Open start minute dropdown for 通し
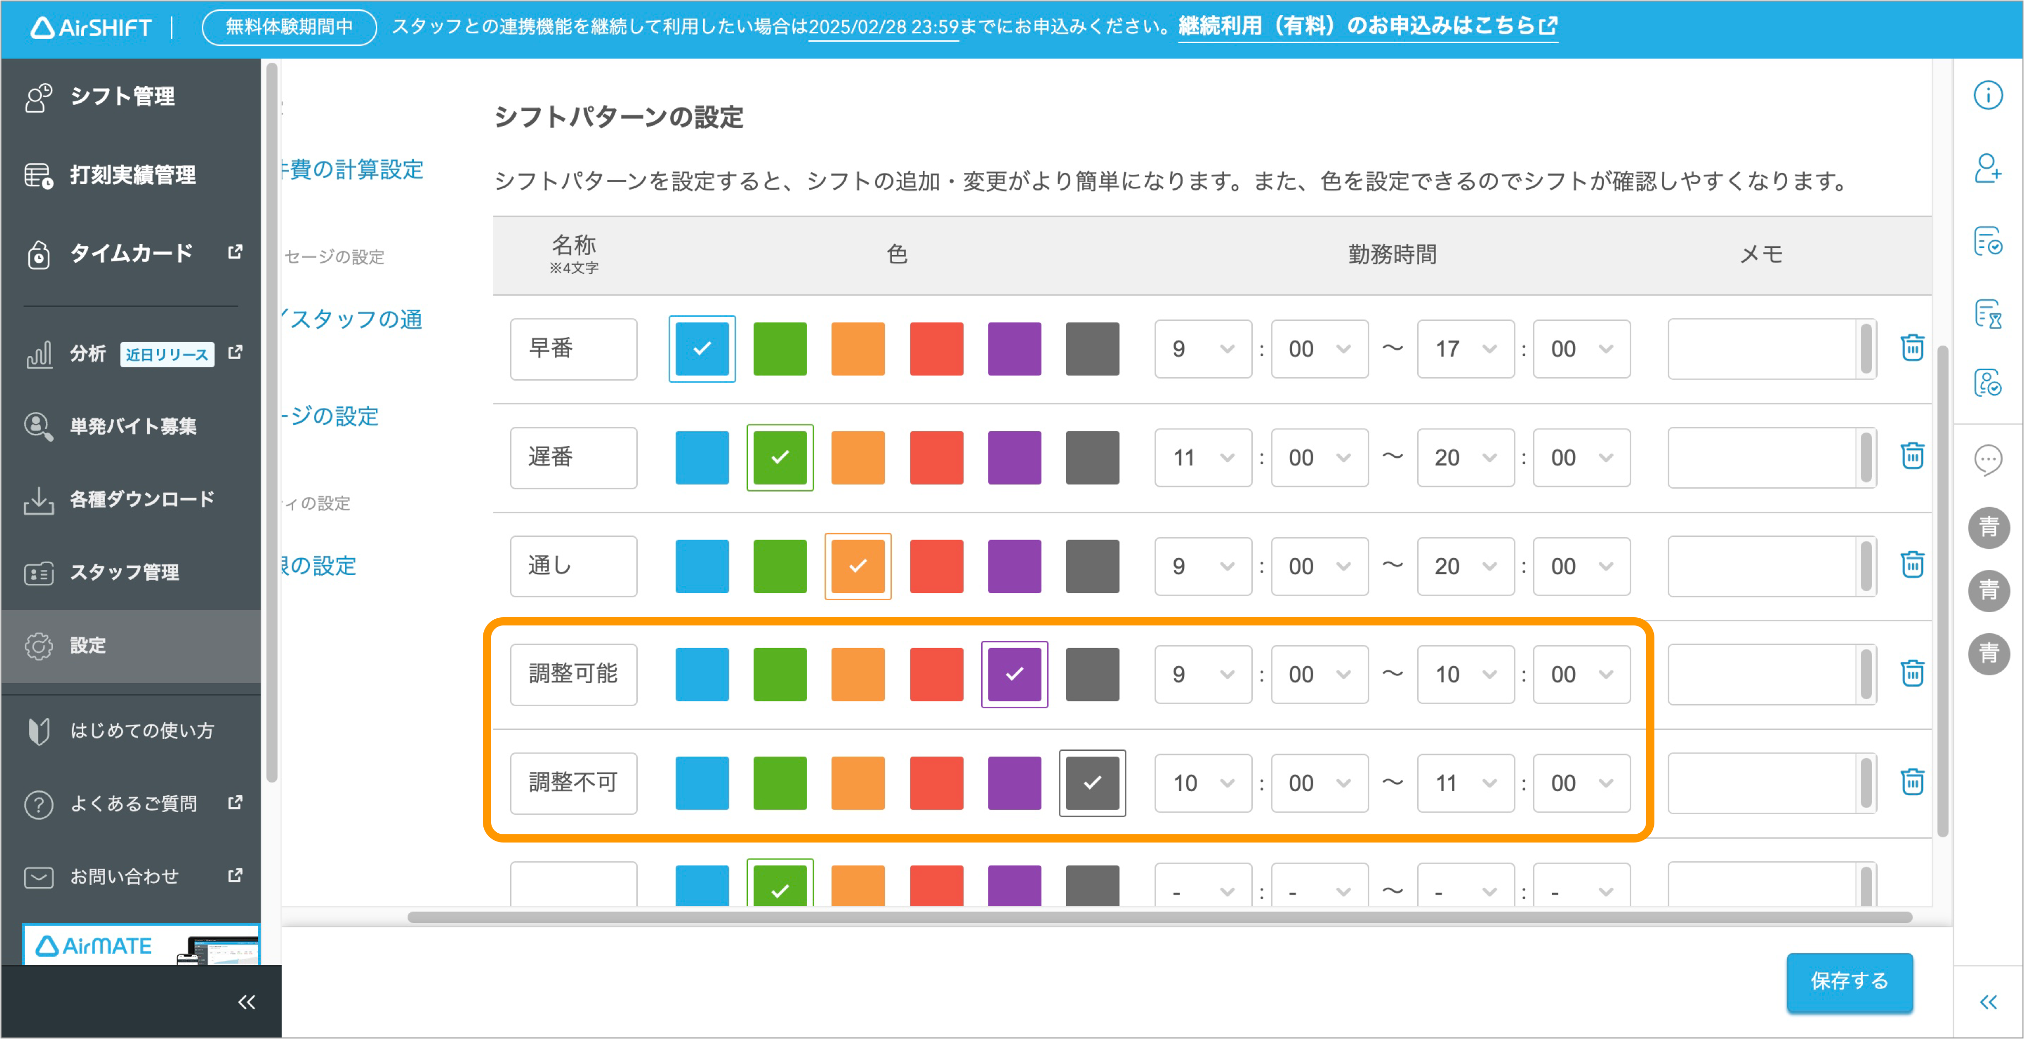This screenshot has width=2024, height=1039. [x=1319, y=565]
